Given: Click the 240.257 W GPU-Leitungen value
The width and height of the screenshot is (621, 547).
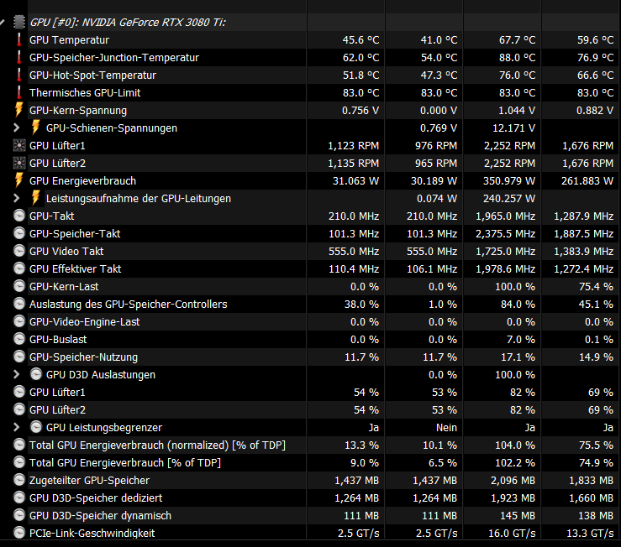Looking at the screenshot, I should 509,199.
